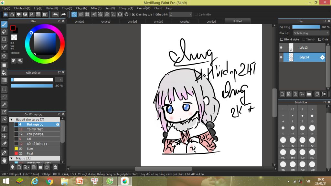This screenshot has height=186, width=331.
Task: Create a new layer folder
Action: 309,94
